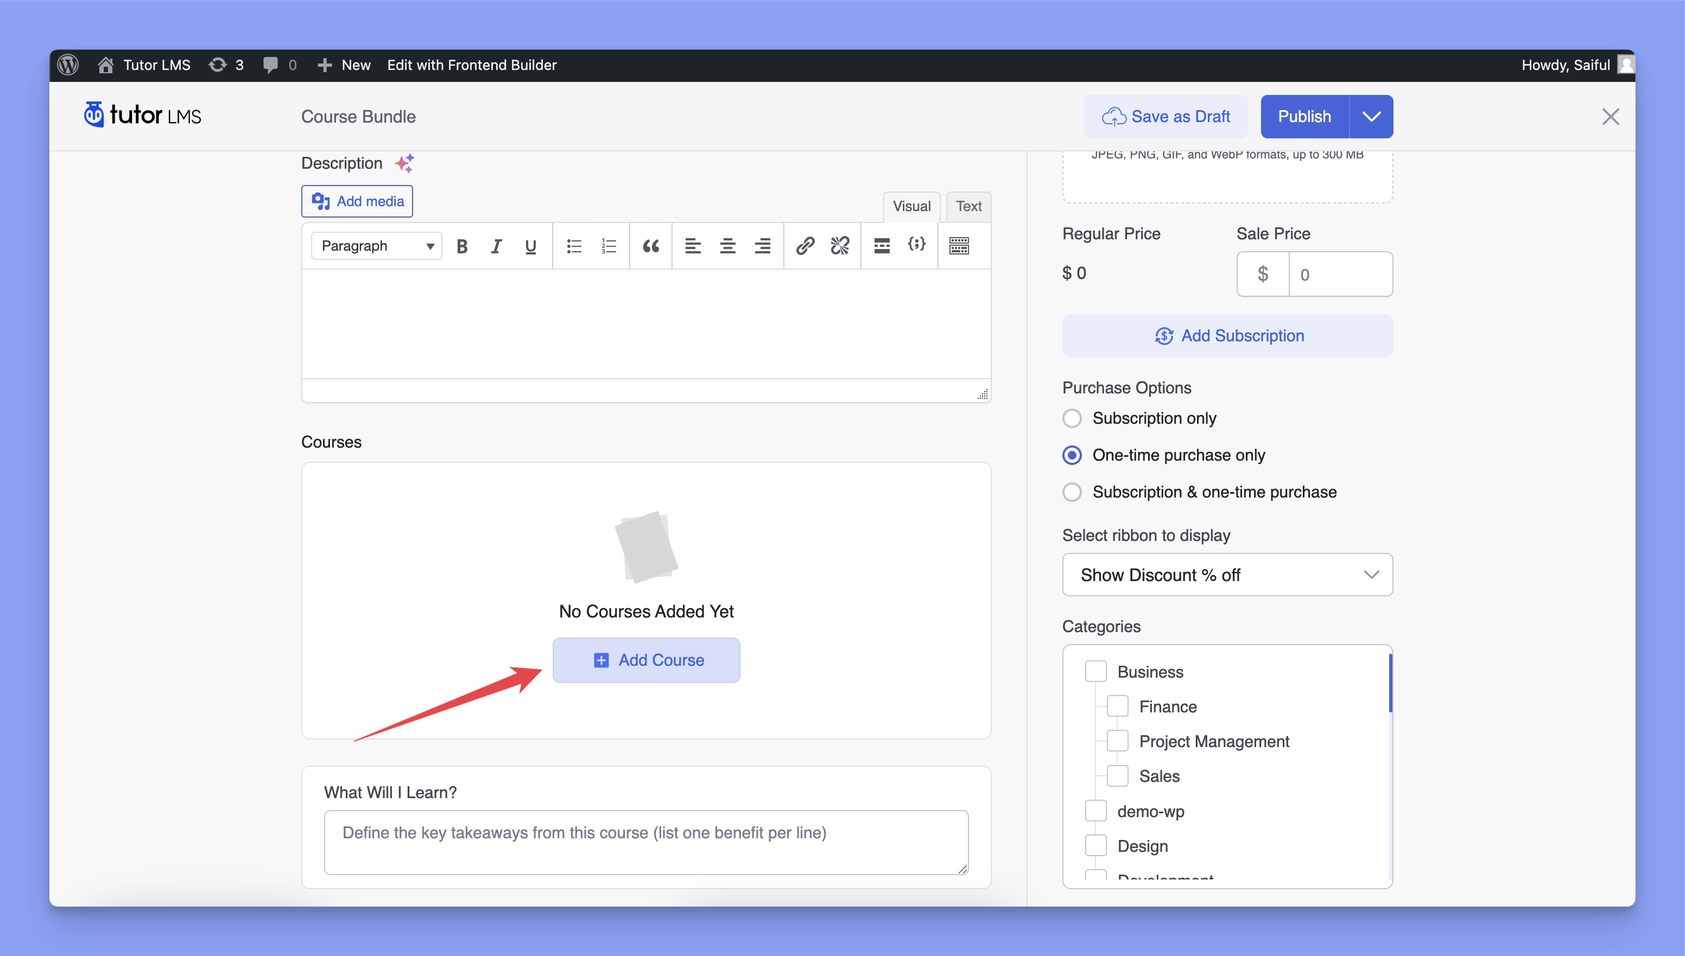The height and width of the screenshot is (956, 1685).
Task: Open the Paragraph format dropdown
Action: pyautogui.click(x=376, y=246)
